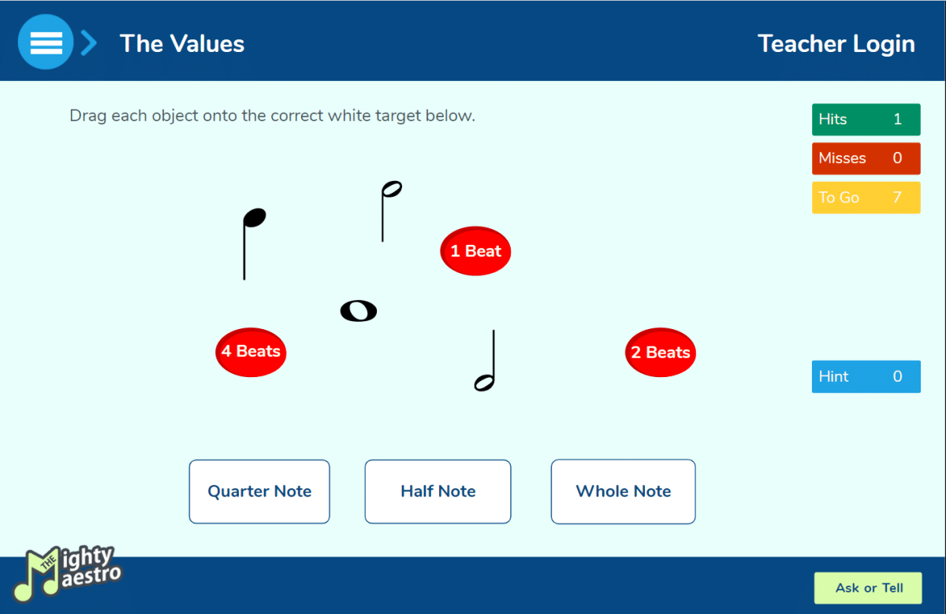
Task: Open the hamburger navigation menu
Action: pos(45,42)
